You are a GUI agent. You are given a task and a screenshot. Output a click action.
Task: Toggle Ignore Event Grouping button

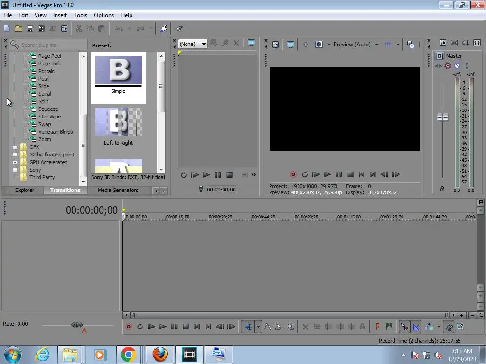pos(460,327)
